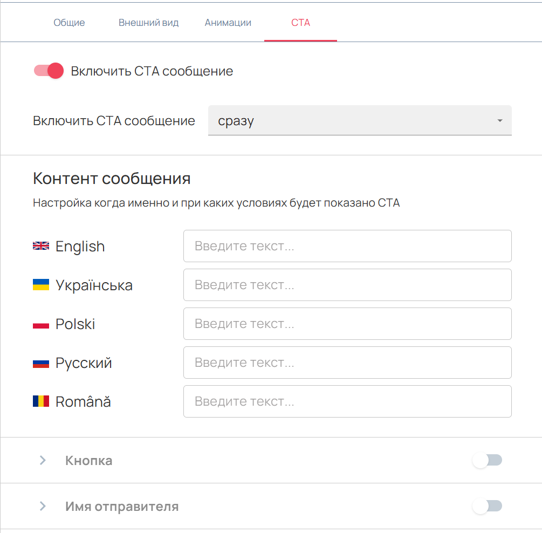
Task: Expand the Имя отправителя section chevron
Action: (x=43, y=507)
